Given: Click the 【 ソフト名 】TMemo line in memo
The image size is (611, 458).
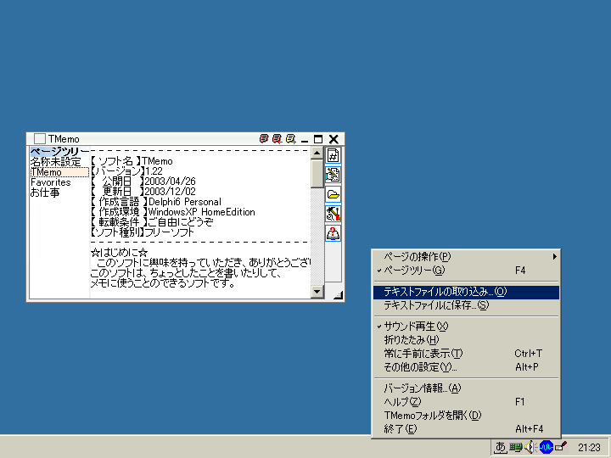Looking at the screenshot, I should click(132, 161).
